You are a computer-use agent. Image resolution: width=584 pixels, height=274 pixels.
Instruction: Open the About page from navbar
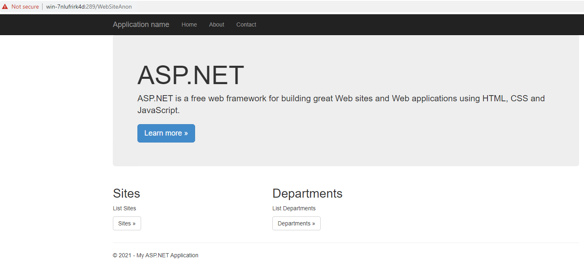(216, 25)
